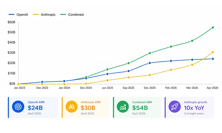This screenshot has width=222, height=133.
Task: Select OpenAI data point at Dec 2023
Action: click(42, 82)
